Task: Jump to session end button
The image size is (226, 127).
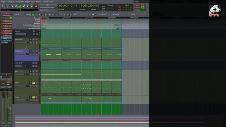Action: (16, 6)
